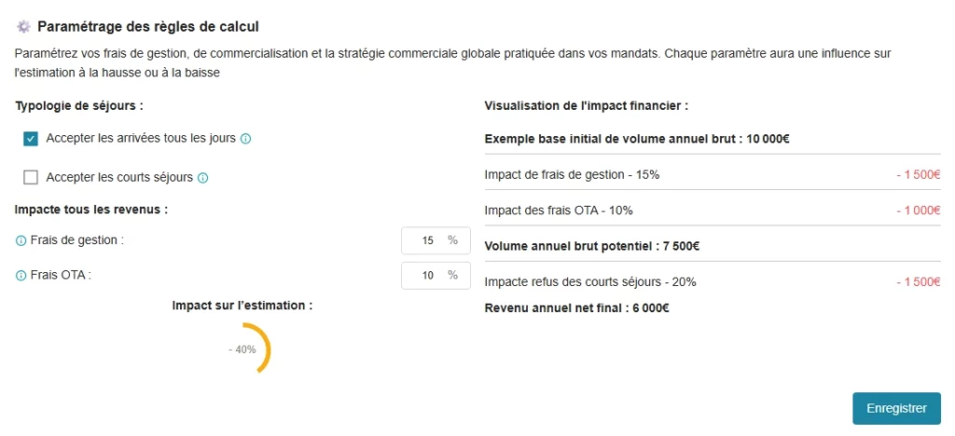Click the Impact des frais OTA row
This screenshot has width=955, height=436.
(713, 211)
